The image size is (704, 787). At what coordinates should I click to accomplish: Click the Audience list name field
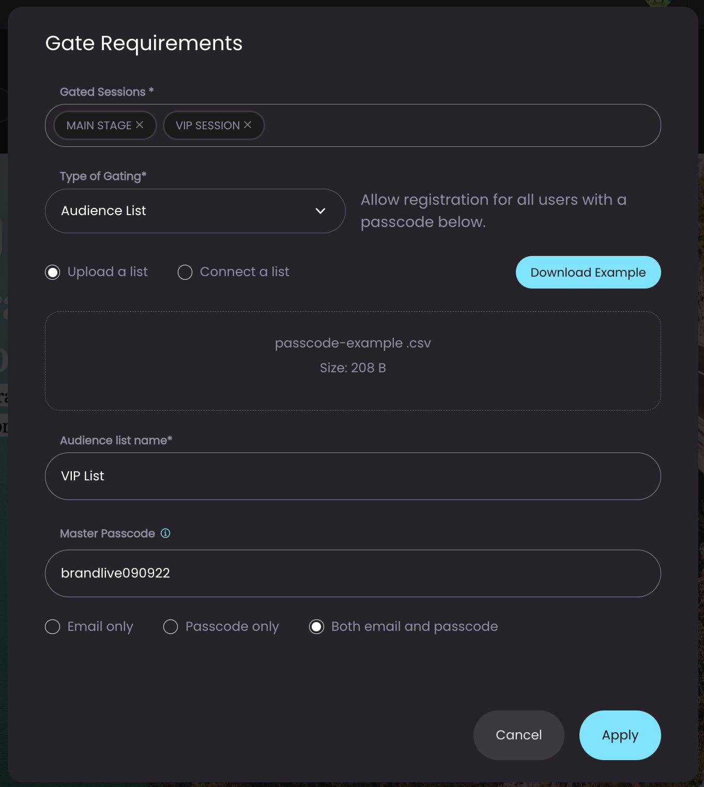point(353,476)
